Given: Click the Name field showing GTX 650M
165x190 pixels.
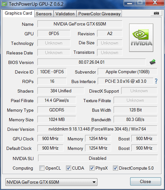Looking at the screenshot, I should (80, 24).
